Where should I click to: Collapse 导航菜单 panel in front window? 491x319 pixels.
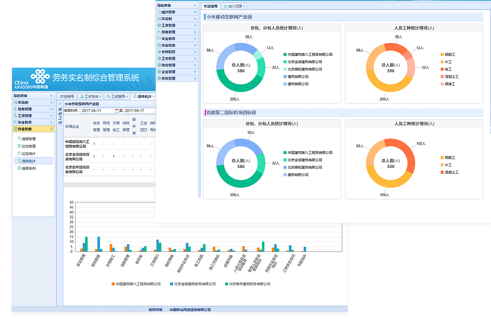point(195,5)
